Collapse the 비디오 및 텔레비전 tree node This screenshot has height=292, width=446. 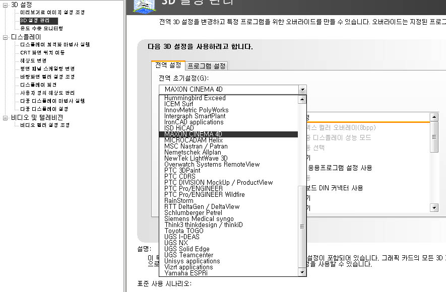point(5,118)
